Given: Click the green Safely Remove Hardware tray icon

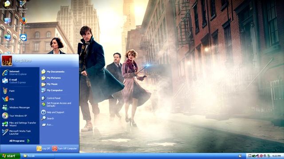Looking at the screenshot, I should pyautogui.click(x=269, y=156).
